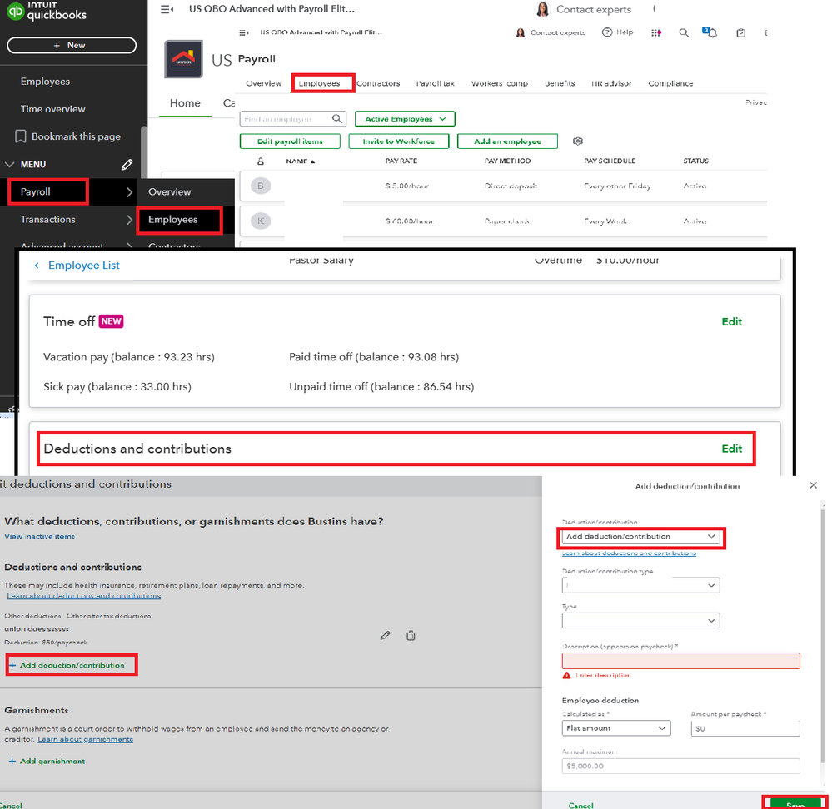Viewport: 832px width, 809px height.
Task: Switch to the HR advisor tab
Action: click(x=611, y=83)
